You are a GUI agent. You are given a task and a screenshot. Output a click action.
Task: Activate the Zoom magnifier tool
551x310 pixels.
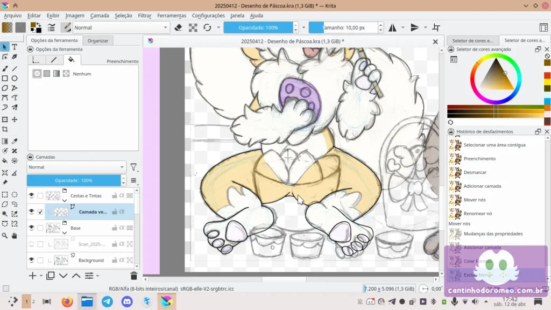pos(5,236)
